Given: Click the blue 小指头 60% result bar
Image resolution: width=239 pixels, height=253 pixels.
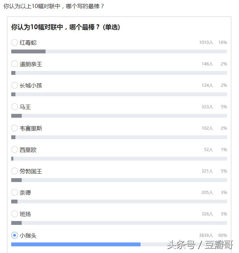Looking at the screenshot, I should tap(76, 245).
